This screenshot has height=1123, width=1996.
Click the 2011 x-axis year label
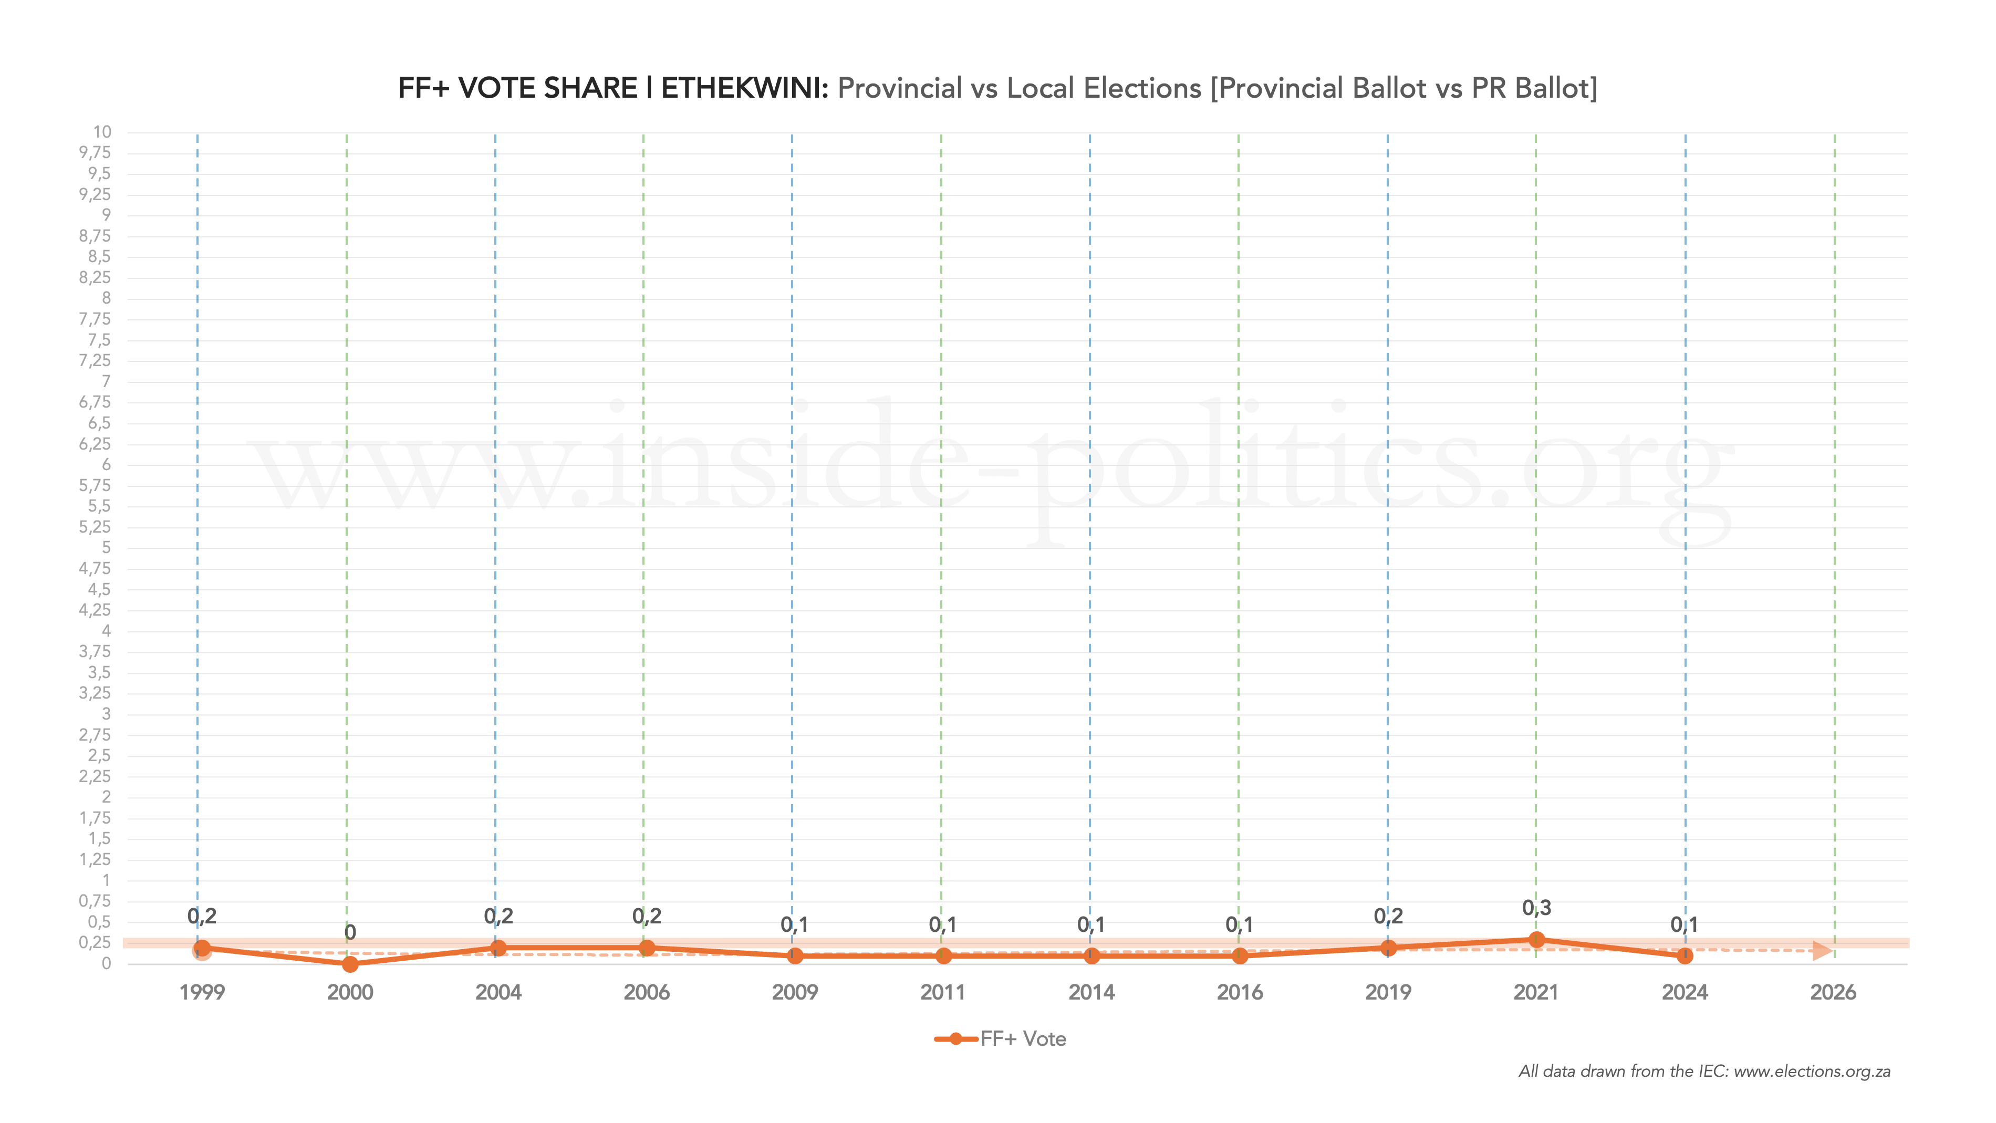[x=943, y=993]
